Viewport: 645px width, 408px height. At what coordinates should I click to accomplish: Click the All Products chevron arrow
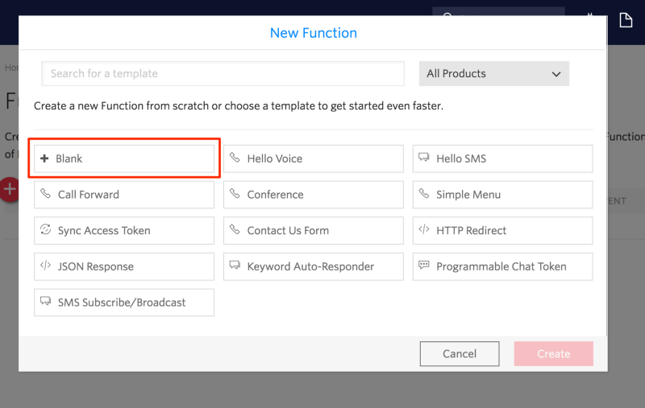[556, 74]
